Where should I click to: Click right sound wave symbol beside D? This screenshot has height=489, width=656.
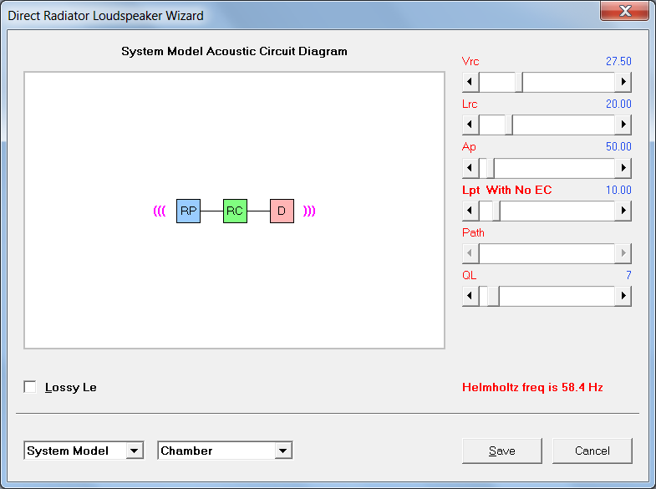[309, 211]
